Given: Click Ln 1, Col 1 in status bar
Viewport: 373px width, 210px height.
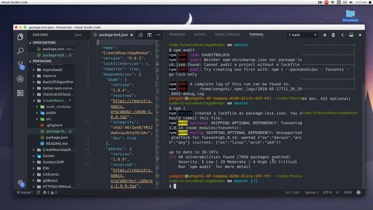Looking at the screenshot, I should point(293,192).
